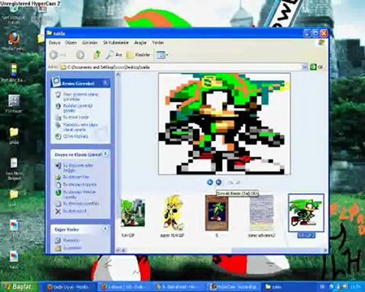Screen dimensions: 365x292
Task: Open the Yardım menu
Action: point(157,42)
